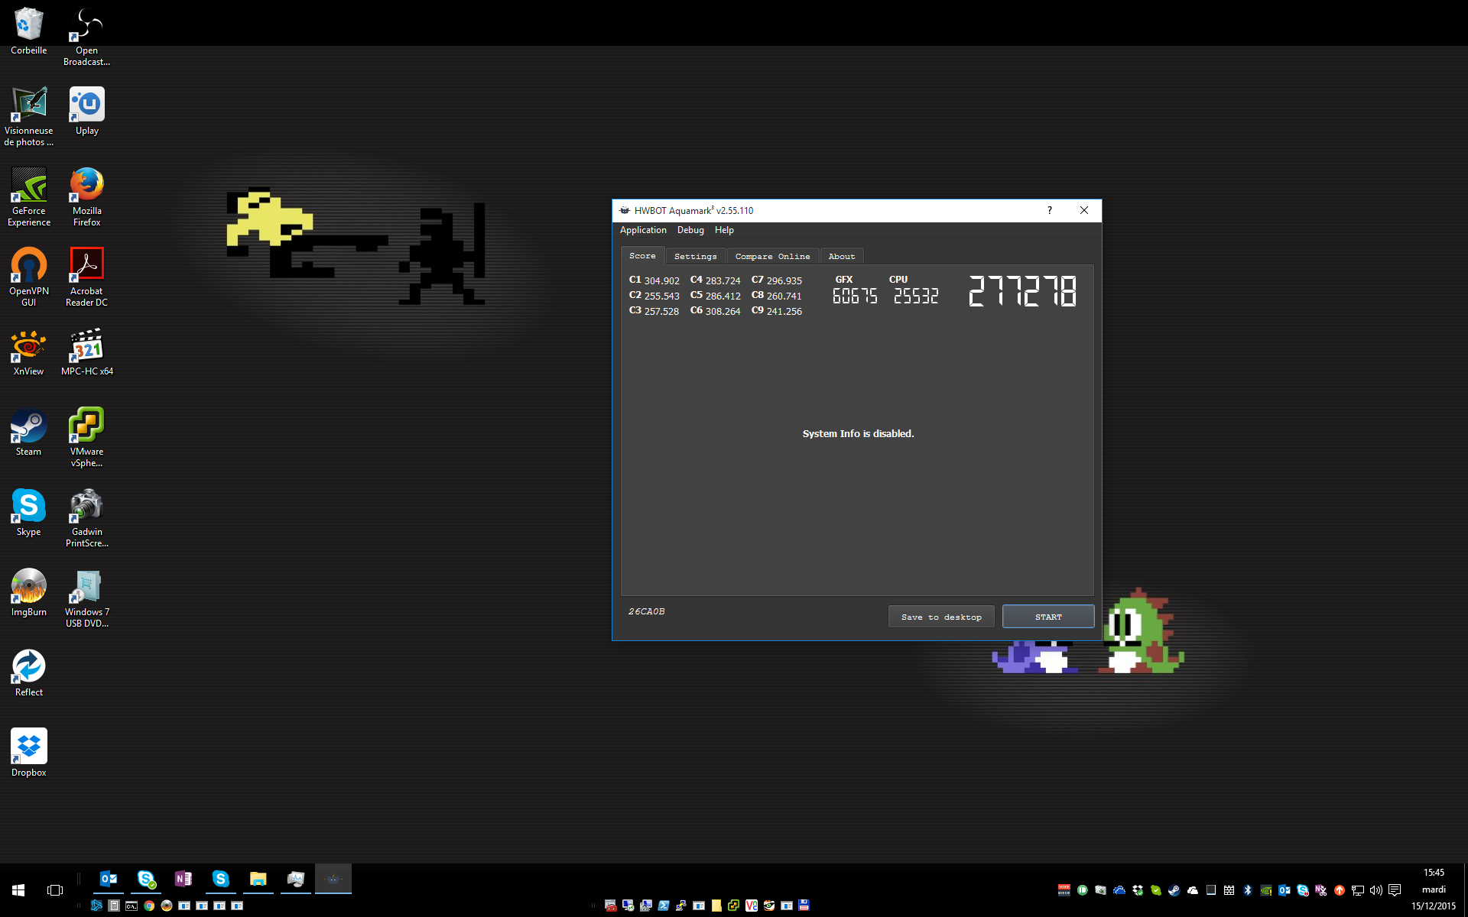Launch Chrome from the quick launch bar
This screenshot has height=917, width=1468.
tap(149, 906)
